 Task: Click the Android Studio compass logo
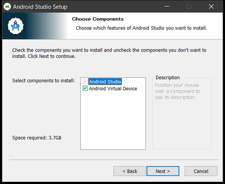(x=16, y=26)
